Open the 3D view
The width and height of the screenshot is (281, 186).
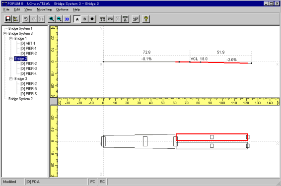point(67,19)
